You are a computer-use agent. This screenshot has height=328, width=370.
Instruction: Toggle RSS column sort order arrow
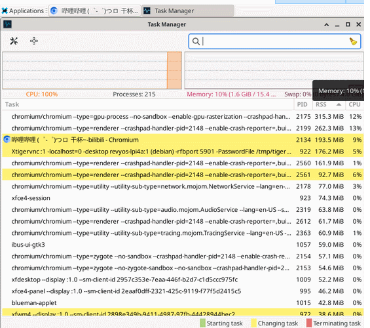pos(339,104)
